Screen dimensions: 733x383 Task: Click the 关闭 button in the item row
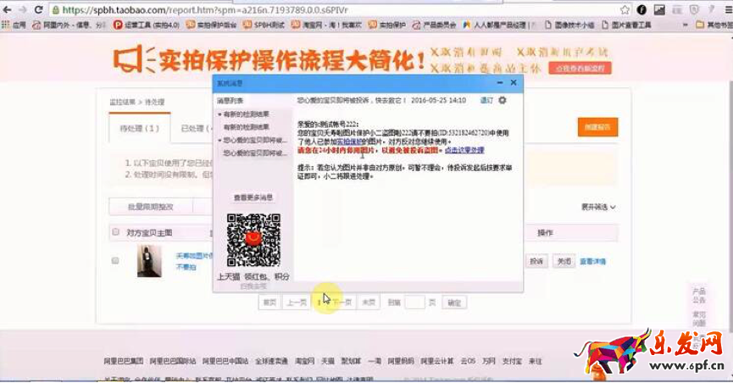point(564,262)
